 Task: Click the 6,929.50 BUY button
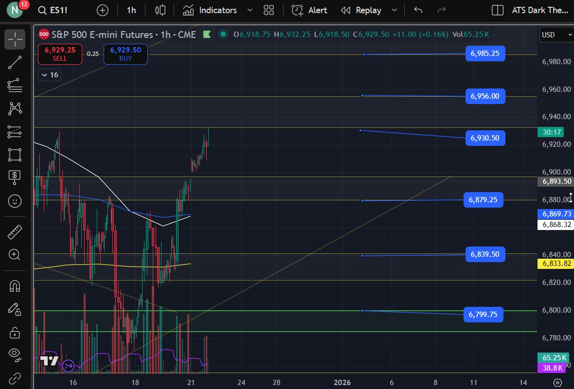126,54
